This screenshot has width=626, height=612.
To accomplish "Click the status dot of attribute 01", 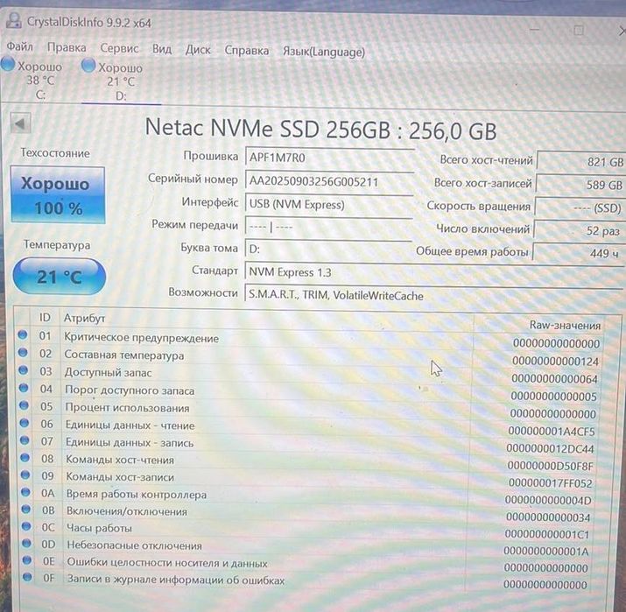I will tap(23, 334).
